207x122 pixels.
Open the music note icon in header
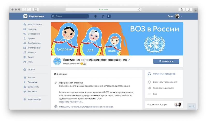click(x=103, y=16)
